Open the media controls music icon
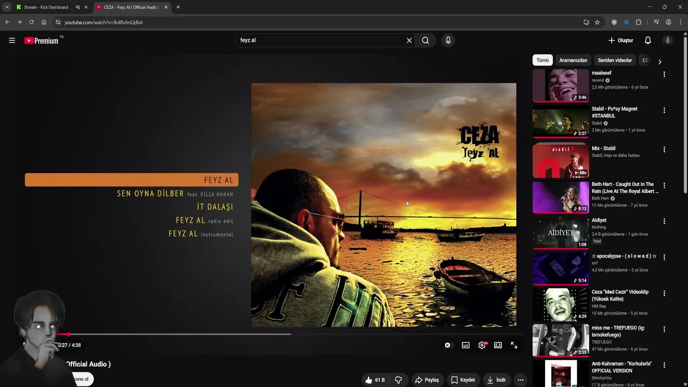 [656, 22]
